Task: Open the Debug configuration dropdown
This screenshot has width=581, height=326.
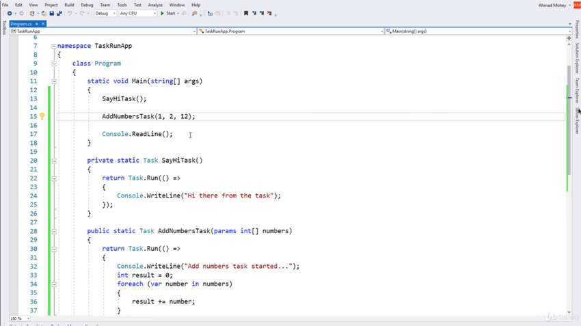Action: (x=105, y=14)
